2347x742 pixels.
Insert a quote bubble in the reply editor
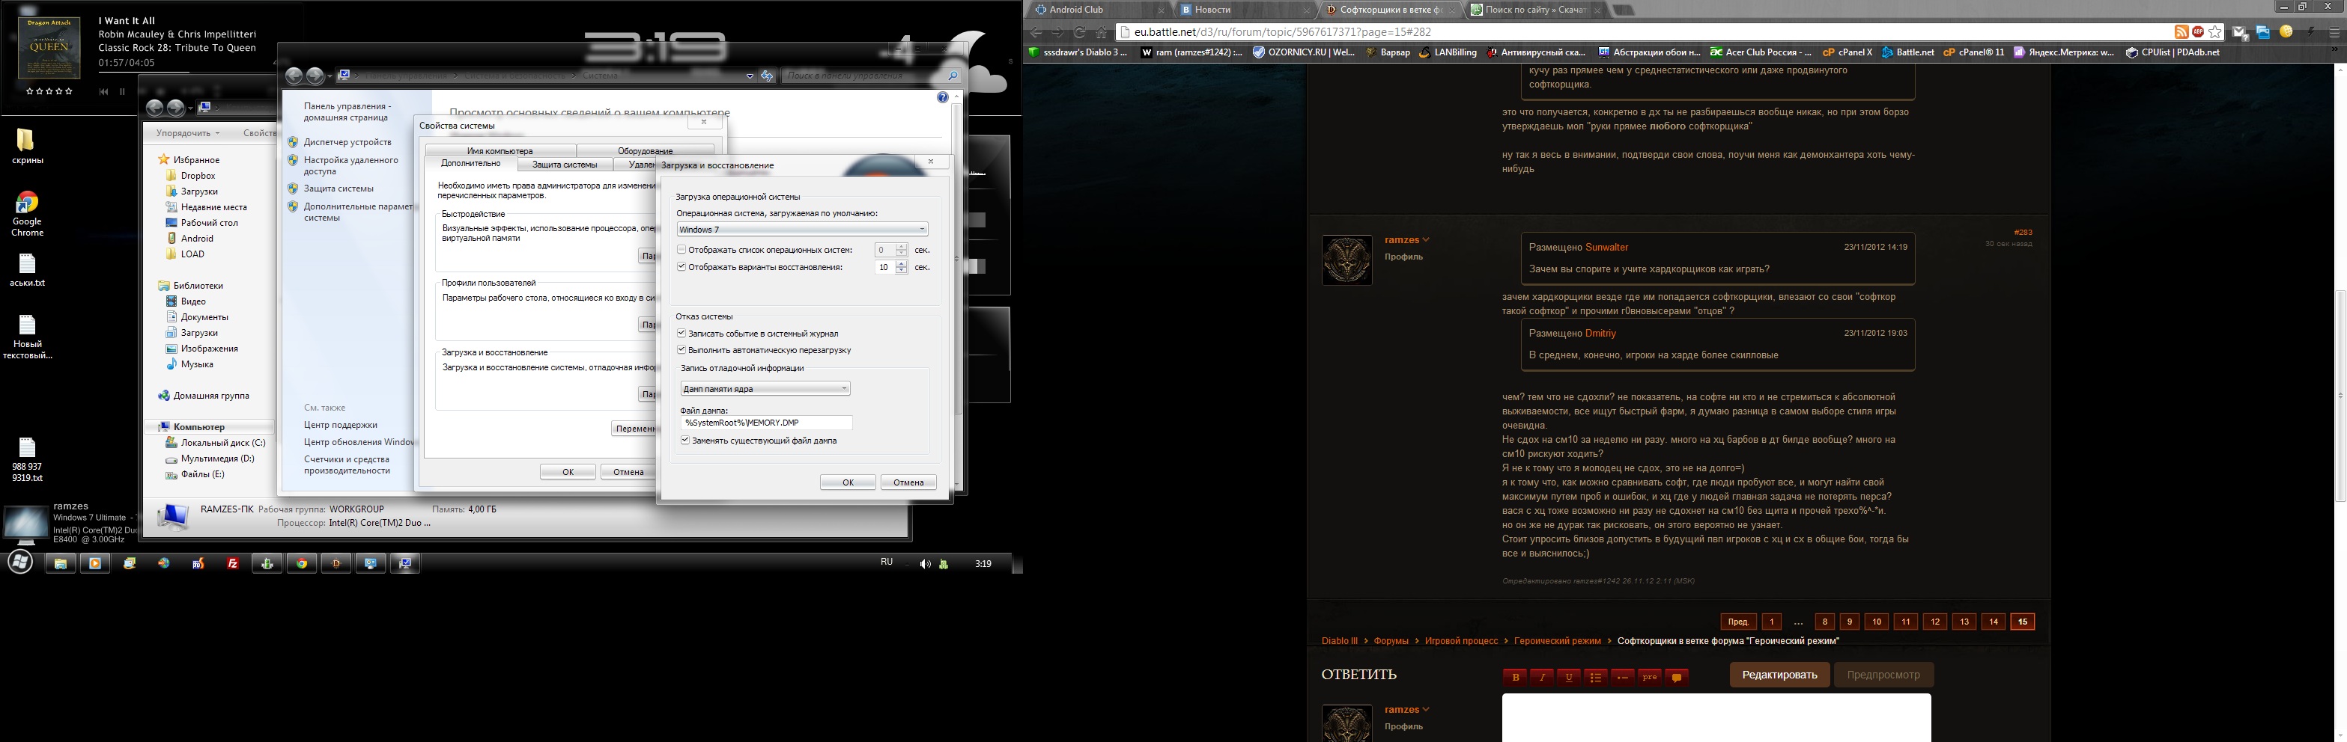point(1677,676)
